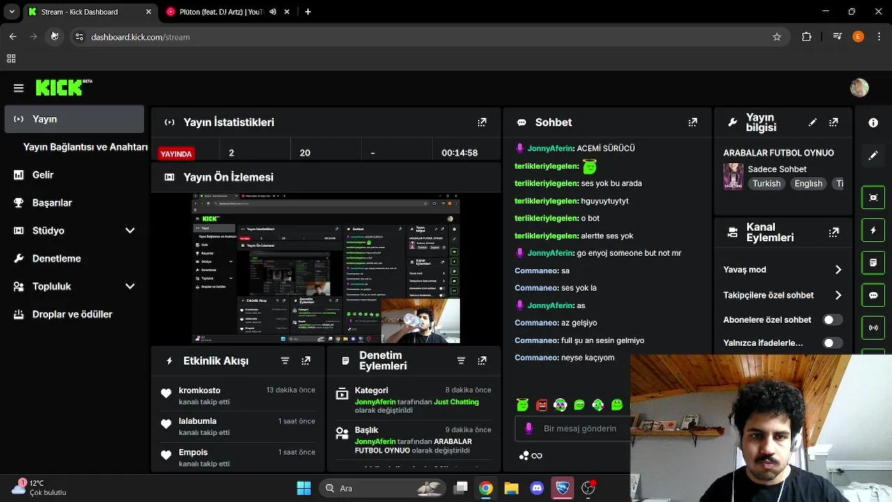The image size is (892, 502).
Task: Click the Chrome apps grid icon
Action: 11,59
